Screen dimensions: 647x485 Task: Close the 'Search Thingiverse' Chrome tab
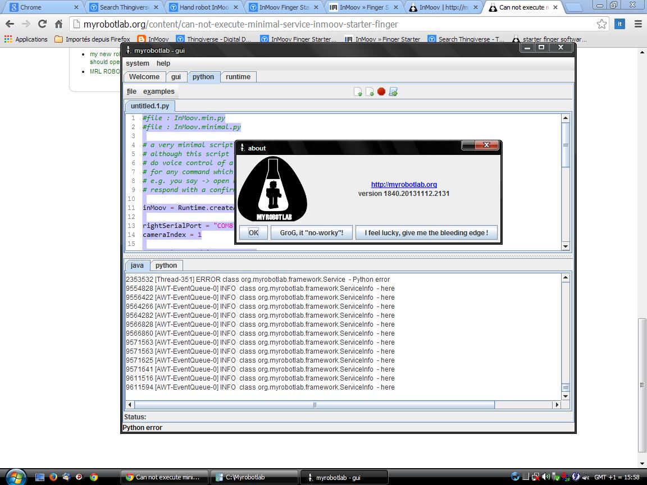click(156, 7)
